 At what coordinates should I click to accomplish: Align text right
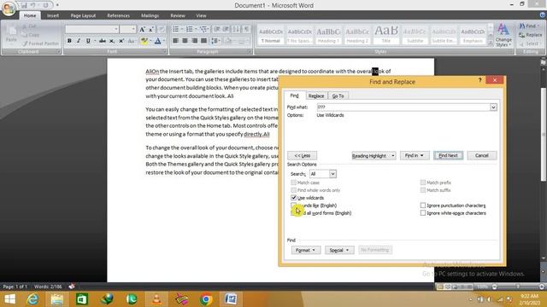[x=194, y=41]
